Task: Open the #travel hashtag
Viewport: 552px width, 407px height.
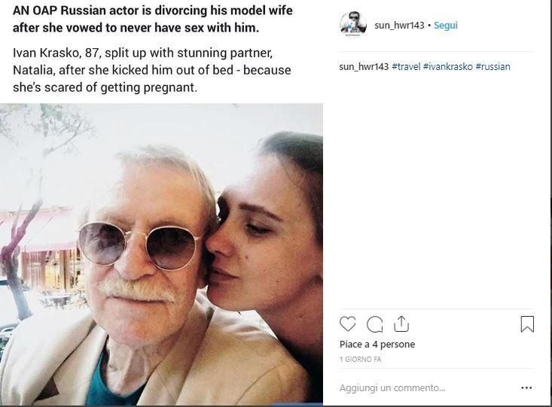Action: (x=406, y=67)
